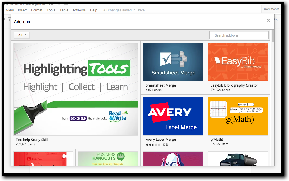Open the Business Hangouts add-on thumbnail

tap(108, 159)
